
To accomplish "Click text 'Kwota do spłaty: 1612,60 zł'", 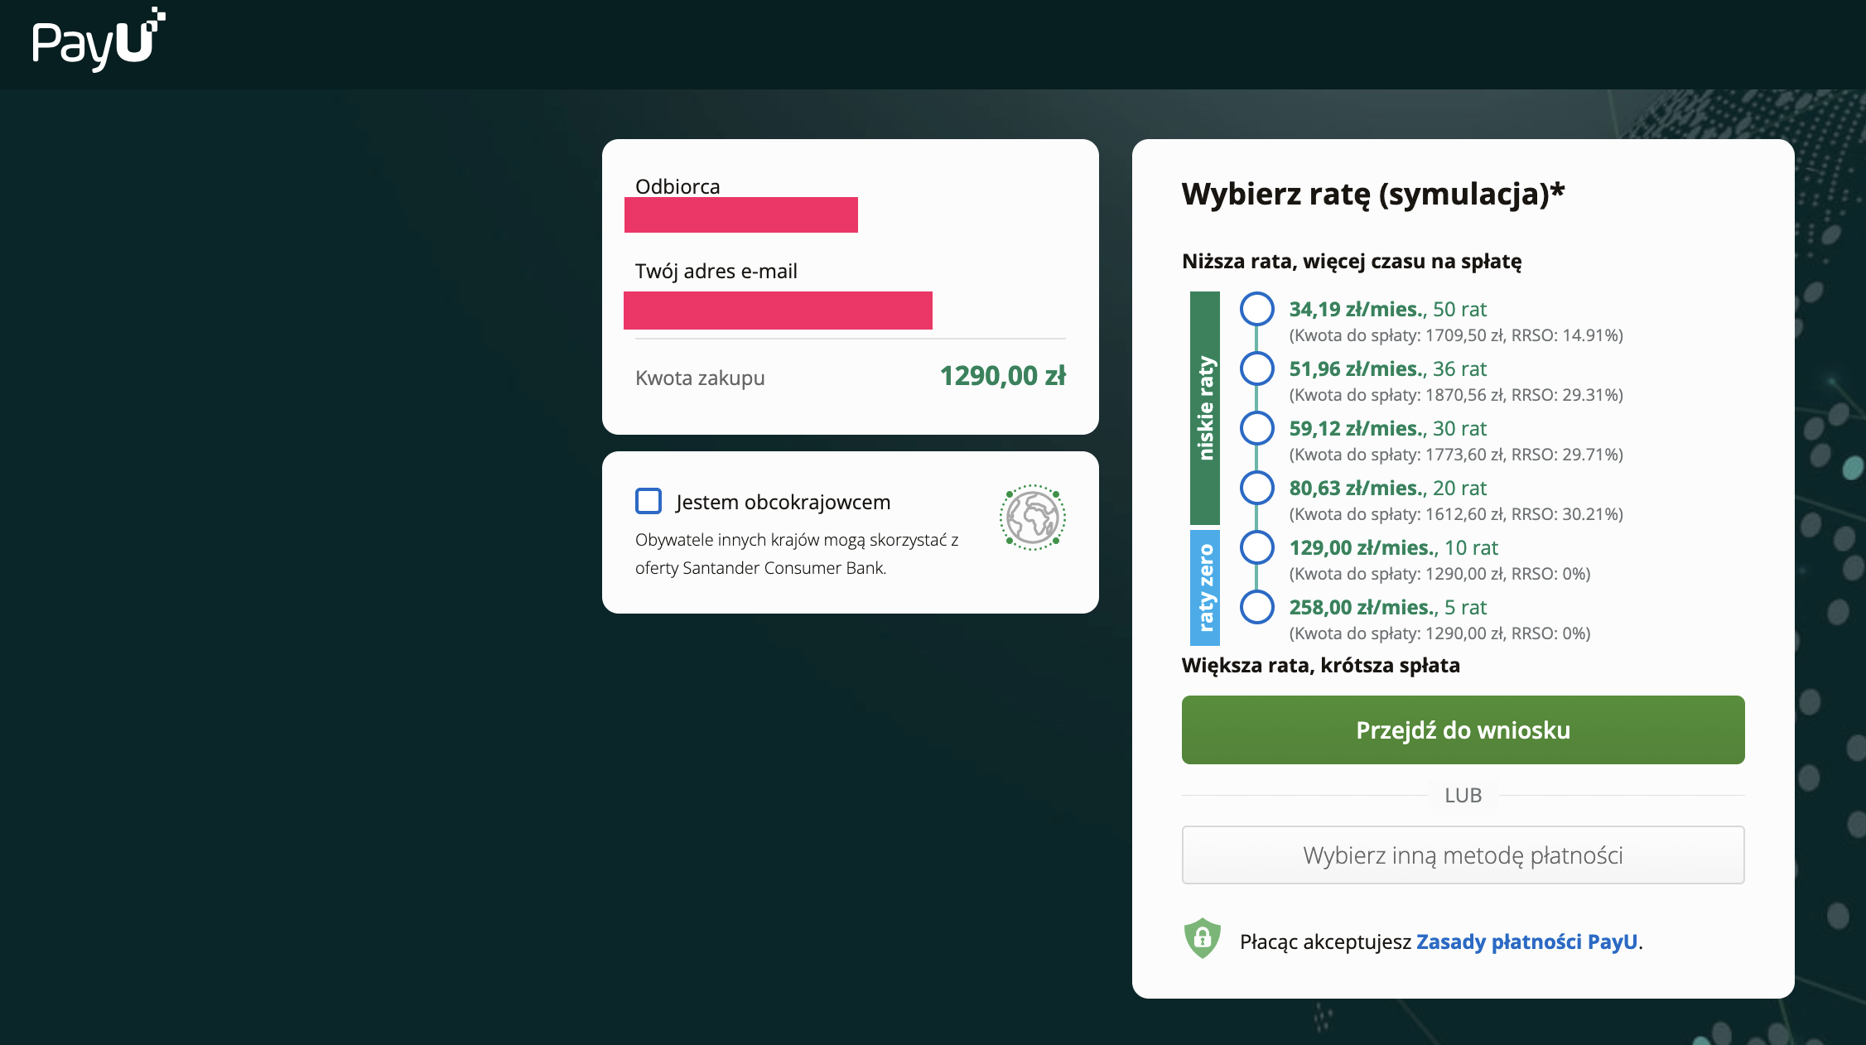I will (1397, 514).
